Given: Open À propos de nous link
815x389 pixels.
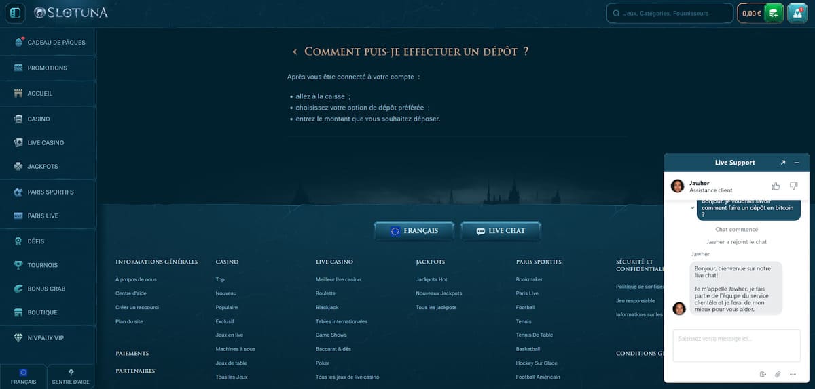Looking at the screenshot, I should click(x=136, y=279).
